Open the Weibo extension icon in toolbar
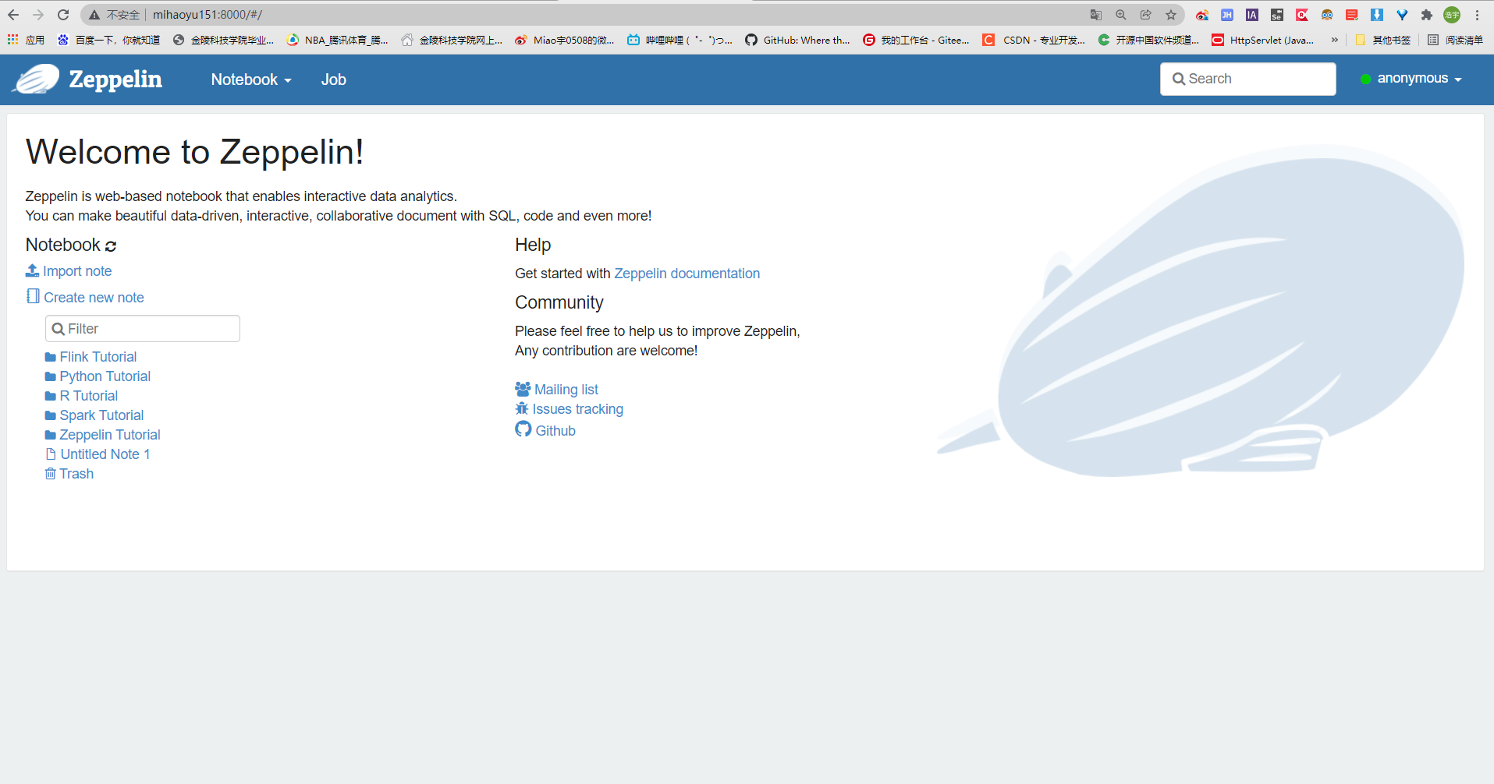 [x=1202, y=15]
